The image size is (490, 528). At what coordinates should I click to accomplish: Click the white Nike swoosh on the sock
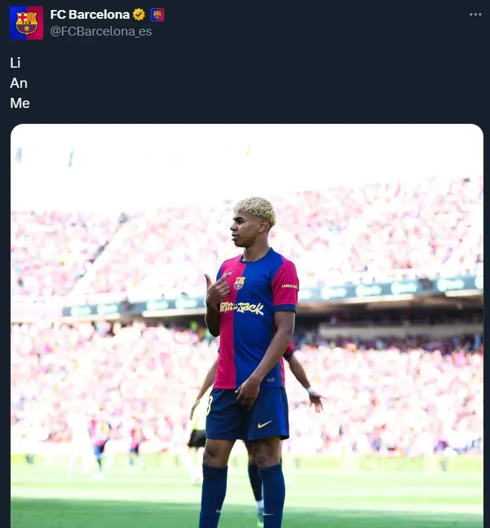(268, 514)
